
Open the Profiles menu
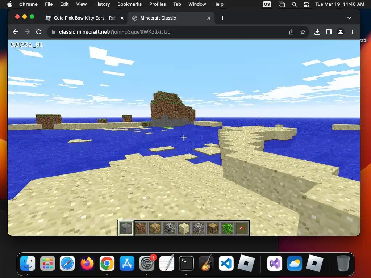pos(157,4)
